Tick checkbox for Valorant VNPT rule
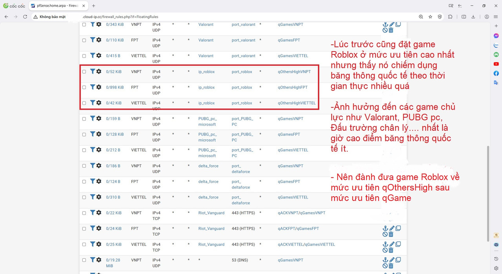Viewport: 502px width, 274px height. (84, 25)
